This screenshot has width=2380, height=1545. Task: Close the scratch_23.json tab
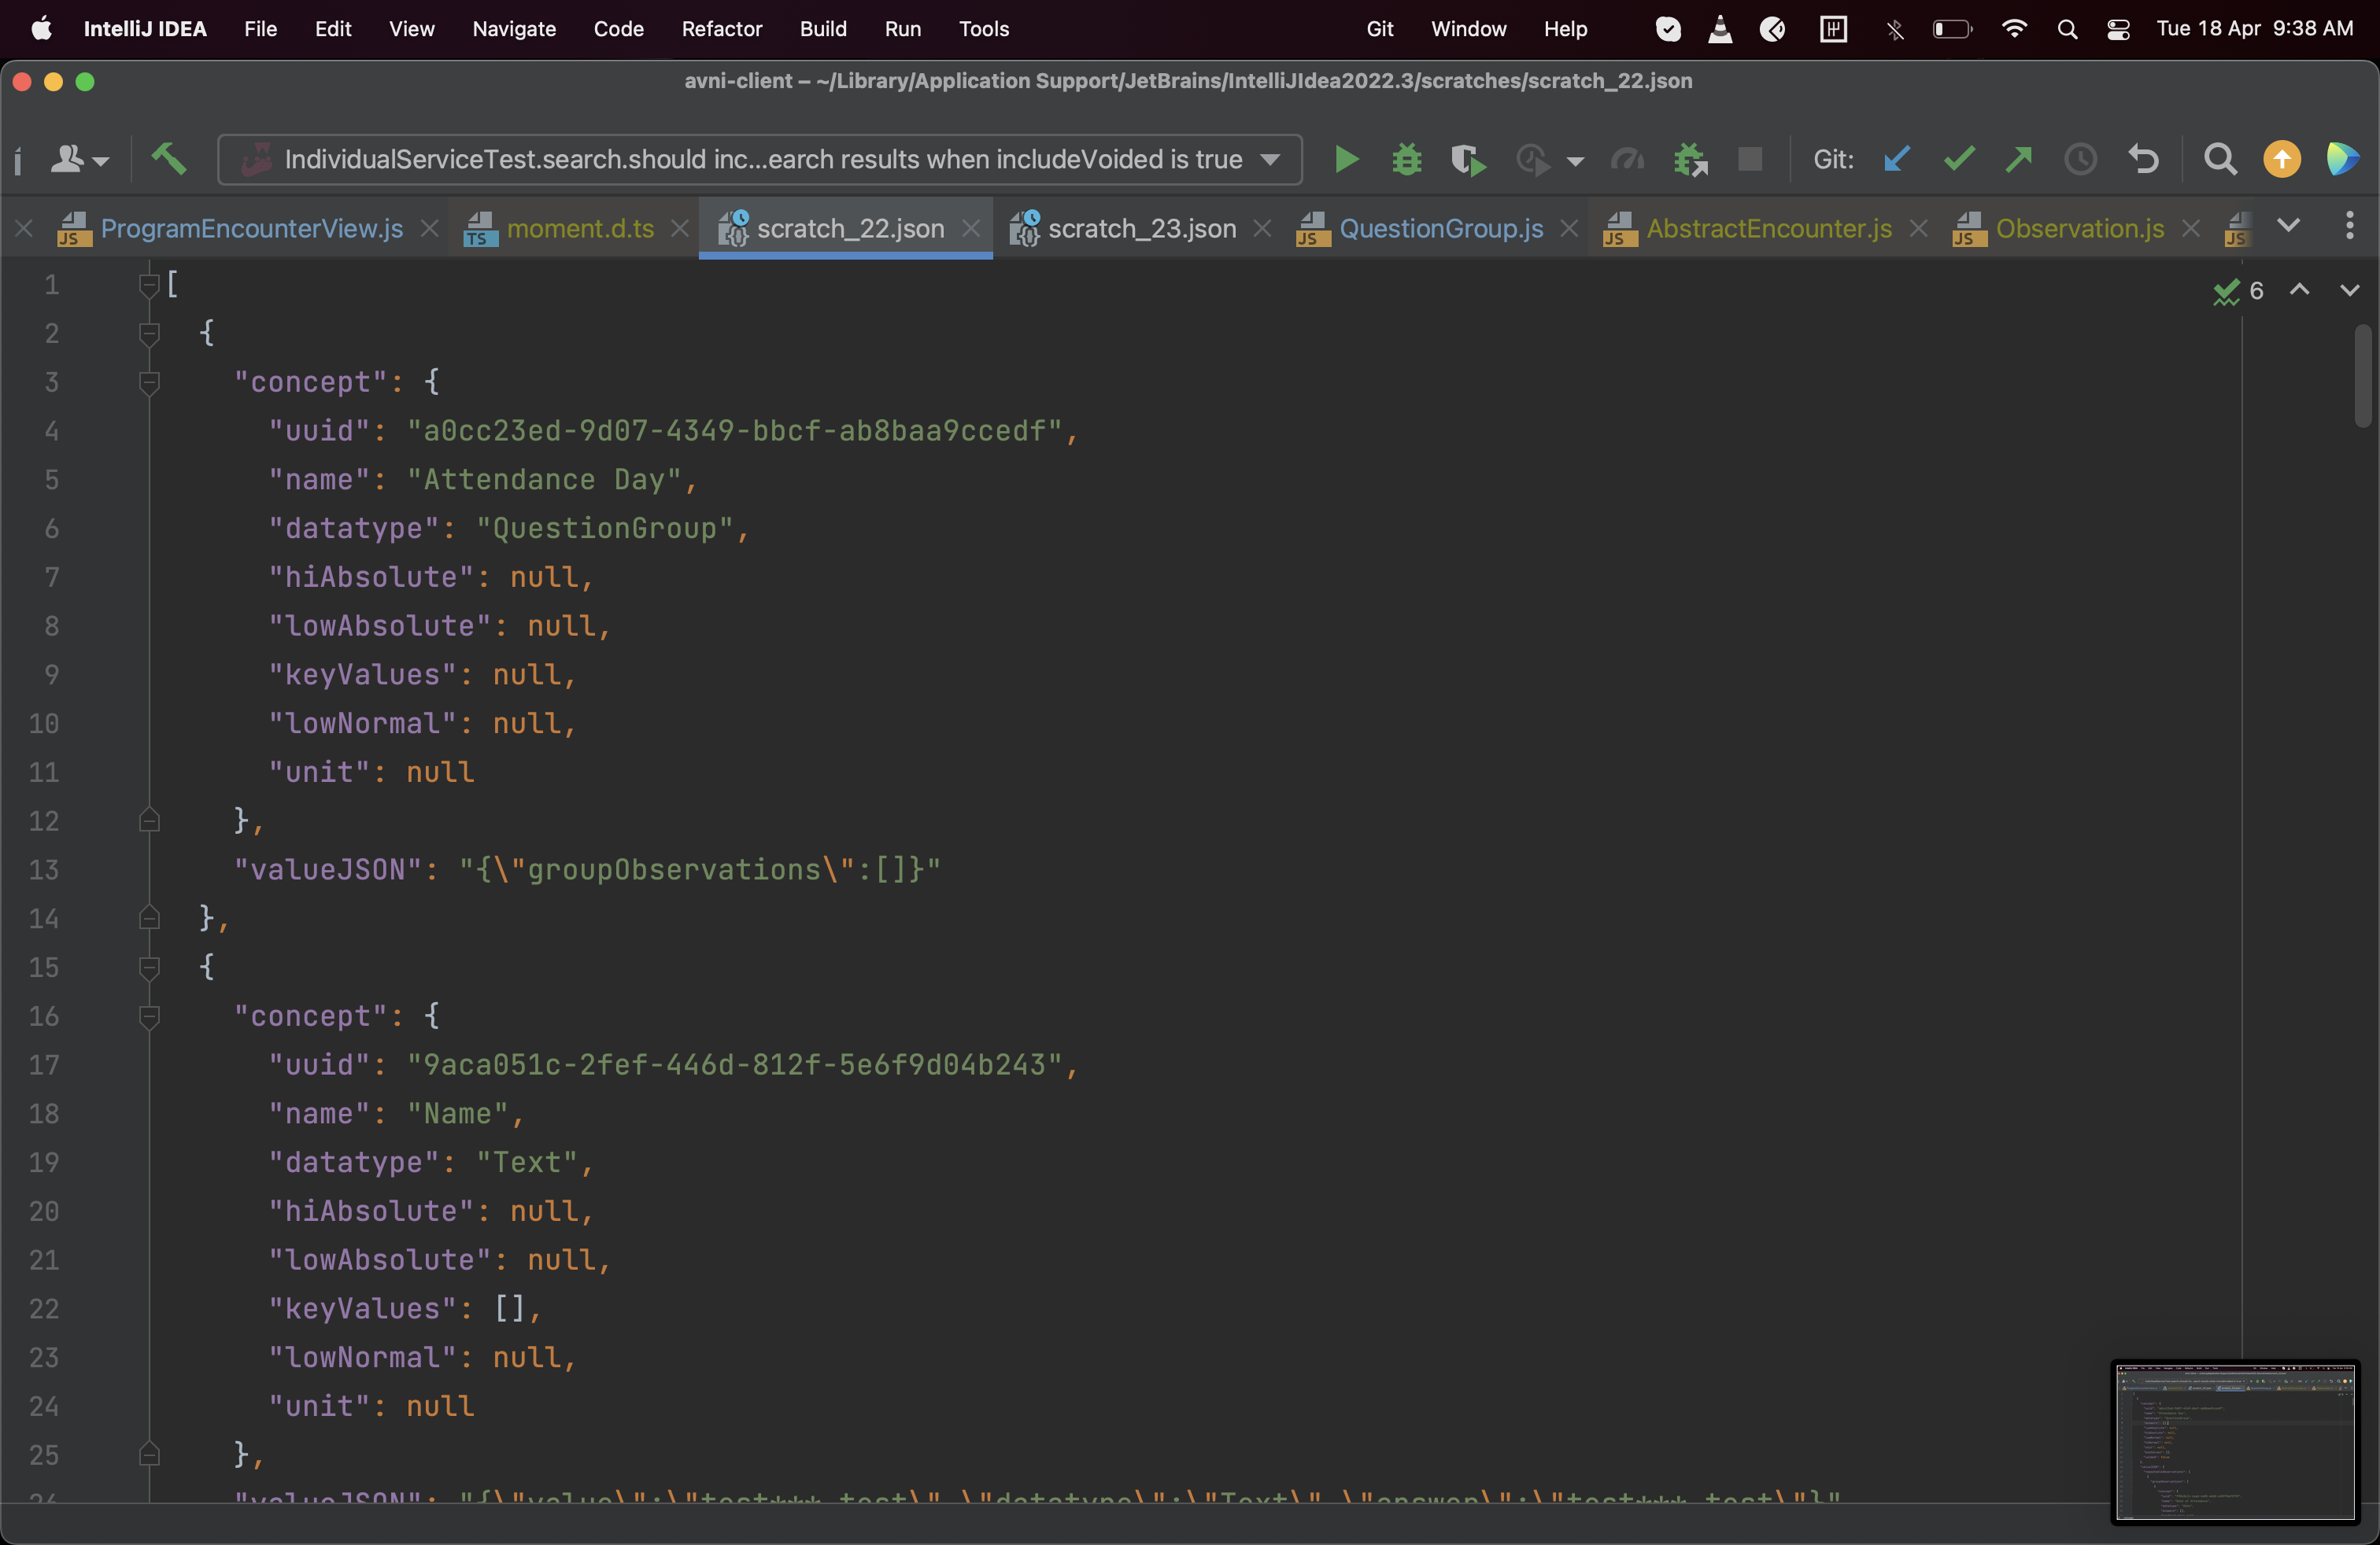click(1263, 229)
